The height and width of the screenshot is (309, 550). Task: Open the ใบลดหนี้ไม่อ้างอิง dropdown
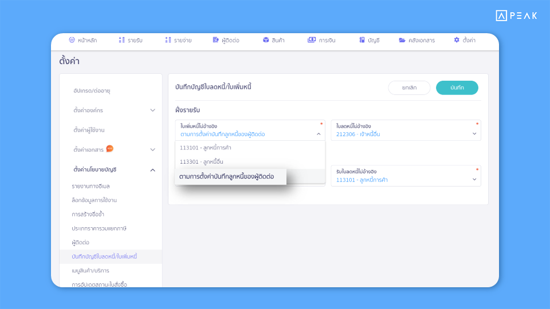coord(406,130)
